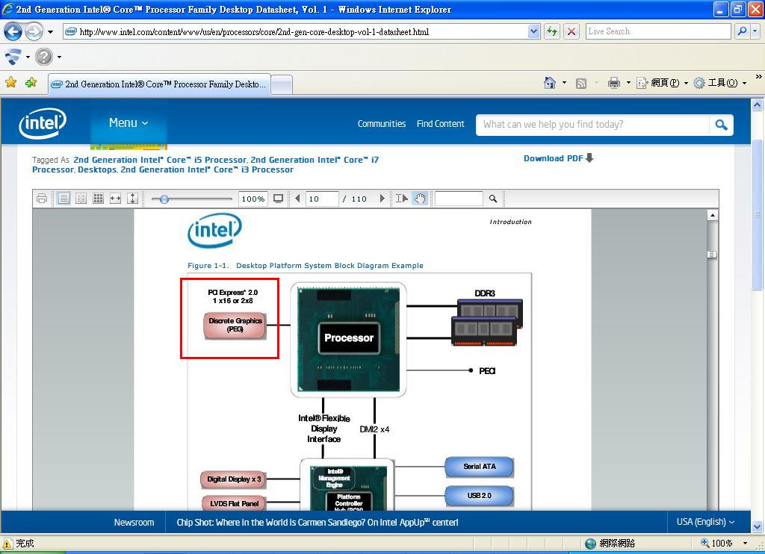Click the printer icon in the command bar
Viewport: 765px width, 554px height.
click(614, 83)
